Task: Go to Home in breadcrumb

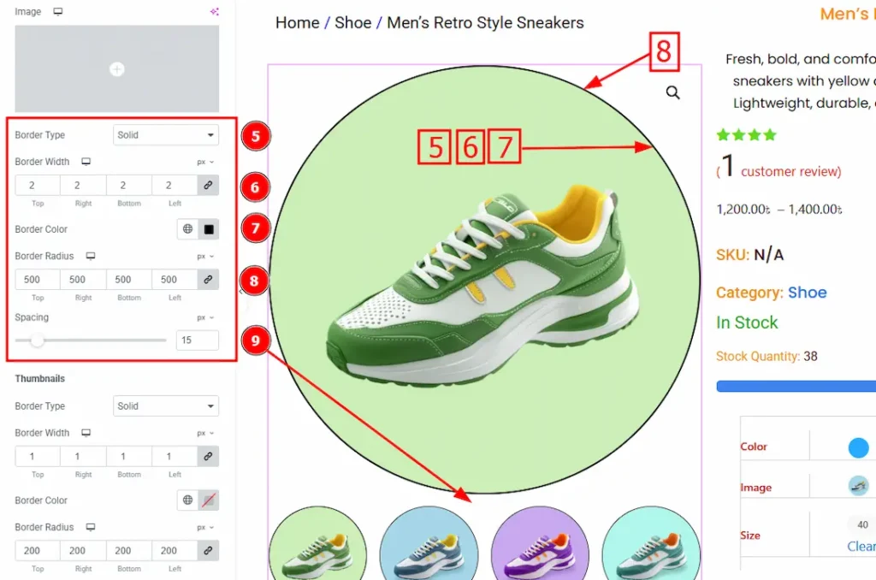Action: pos(297,23)
